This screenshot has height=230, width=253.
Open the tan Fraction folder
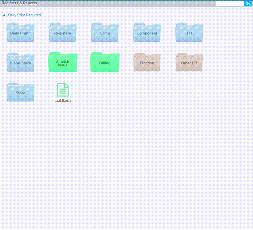coord(147,63)
